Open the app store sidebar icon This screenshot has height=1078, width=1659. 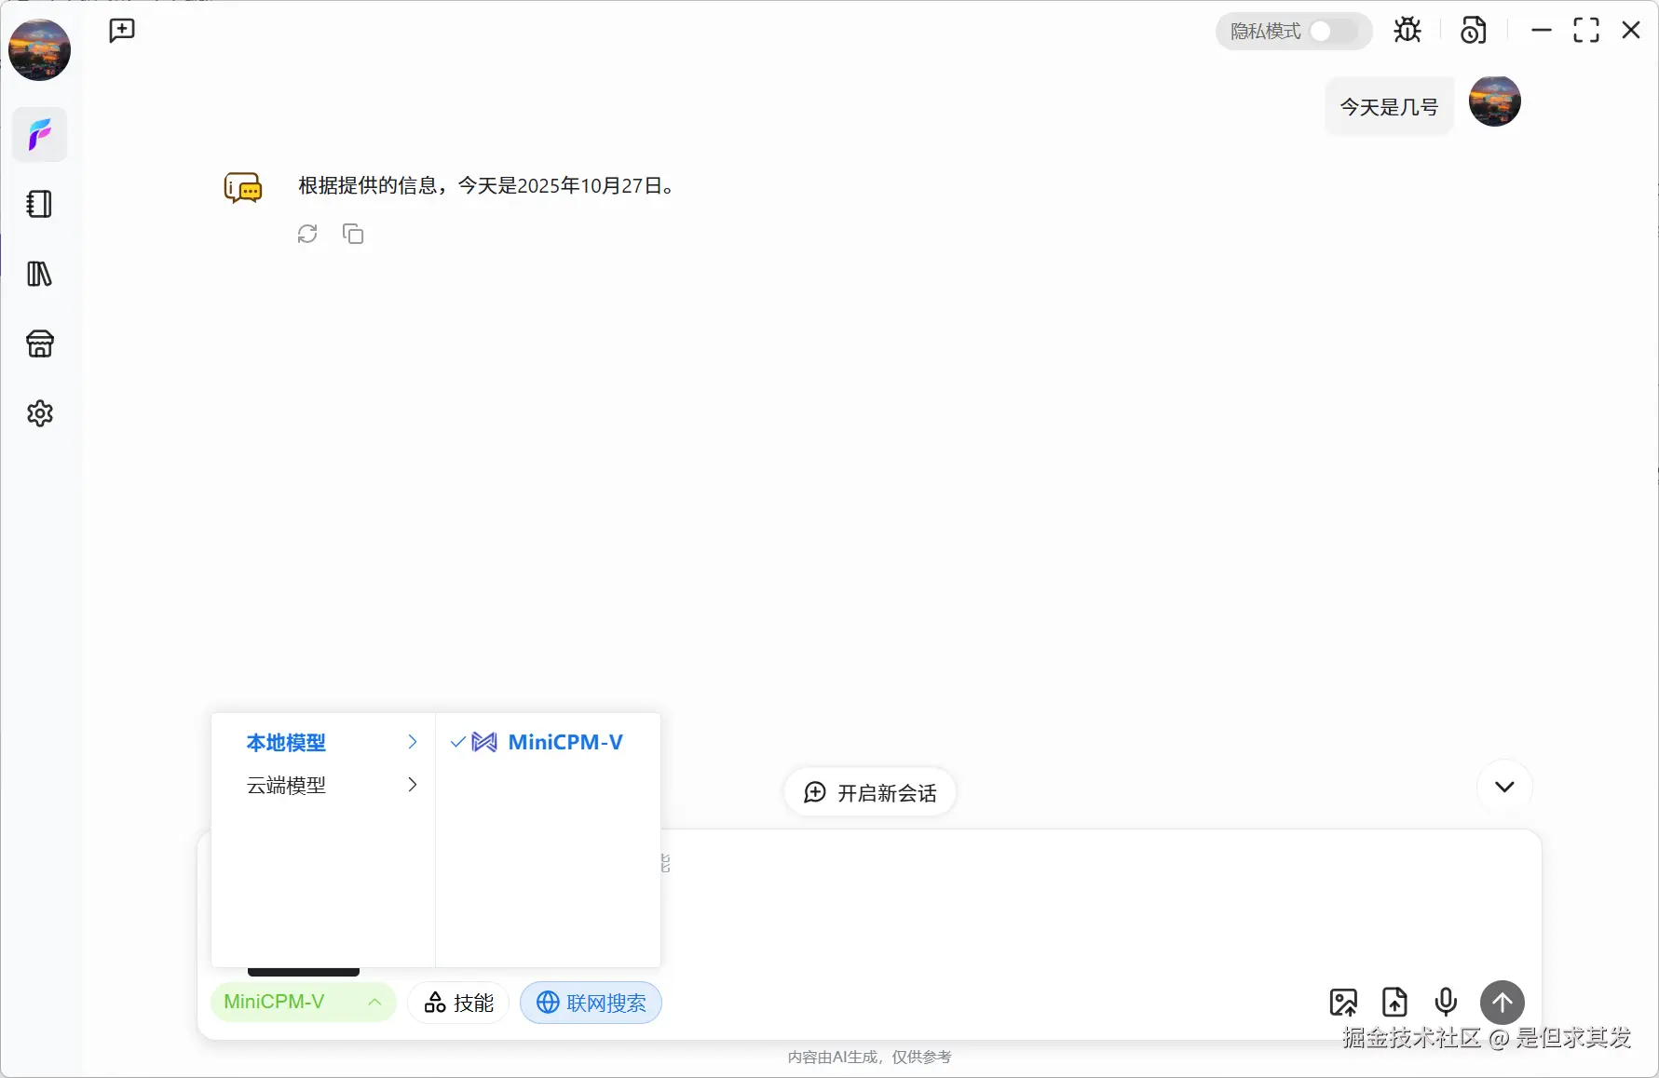coord(39,344)
